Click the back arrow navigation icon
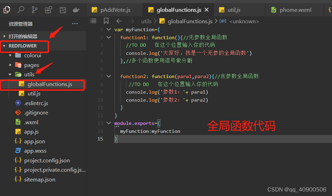 point(119,21)
